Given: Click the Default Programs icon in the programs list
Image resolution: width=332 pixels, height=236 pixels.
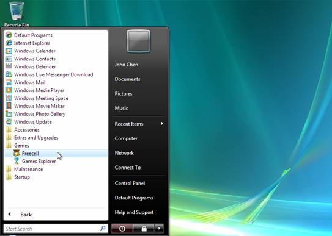Looking at the screenshot, I should (9, 35).
